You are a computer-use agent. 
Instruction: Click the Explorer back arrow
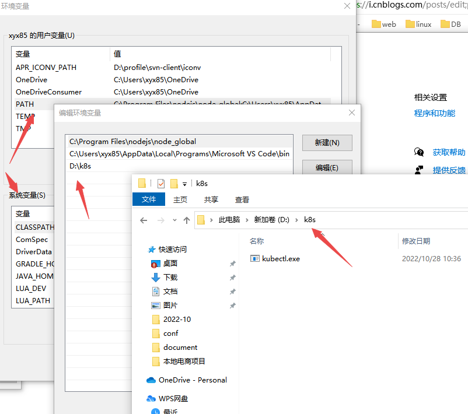144,220
